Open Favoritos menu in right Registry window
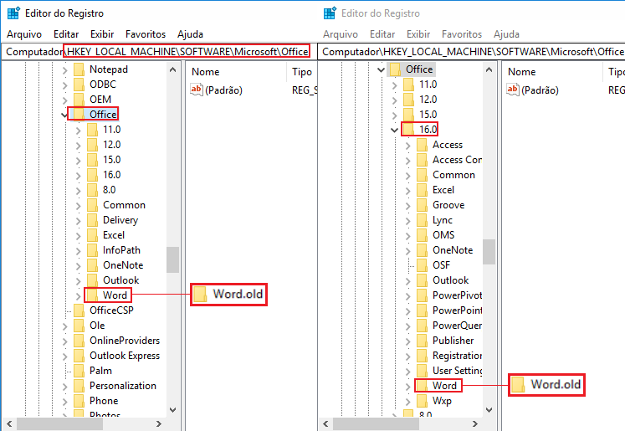 click(462, 34)
